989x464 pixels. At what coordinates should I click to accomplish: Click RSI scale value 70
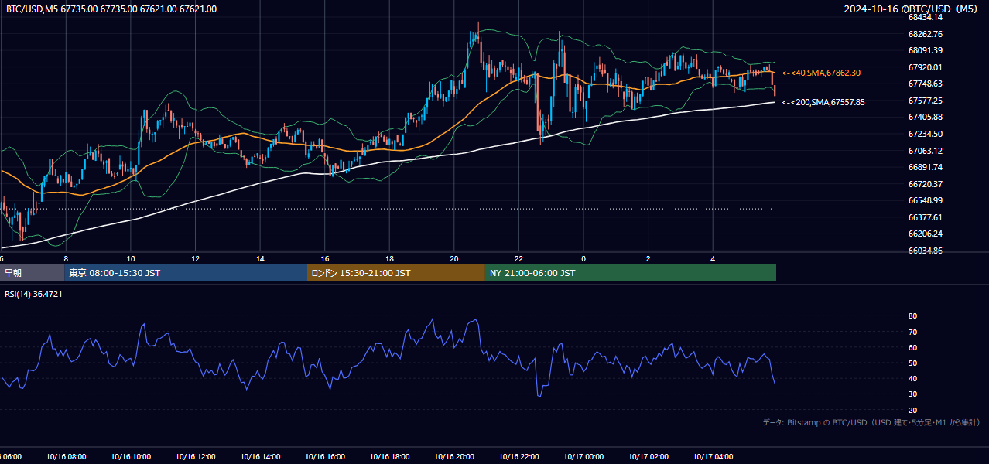(912, 332)
